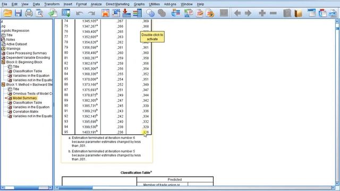Viewport: 340px width, 191px height.
Task: Click outline pane horizontal scrollbar right arrow
Action: pyautogui.click(x=50, y=187)
